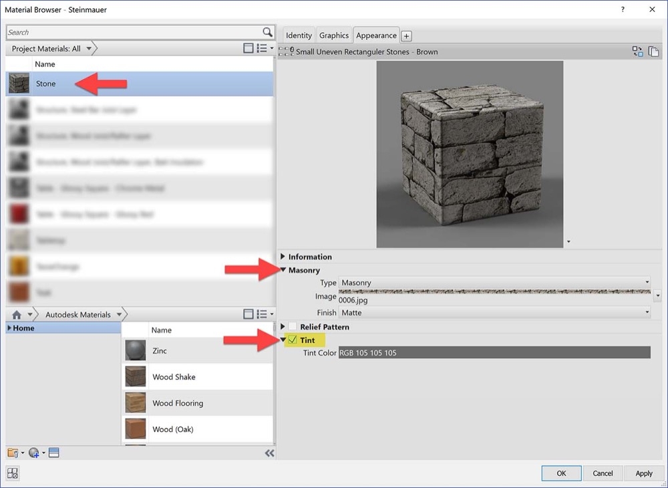Open the search magnifier in the material search bar
This screenshot has width=668, height=488.
click(268, 31)
